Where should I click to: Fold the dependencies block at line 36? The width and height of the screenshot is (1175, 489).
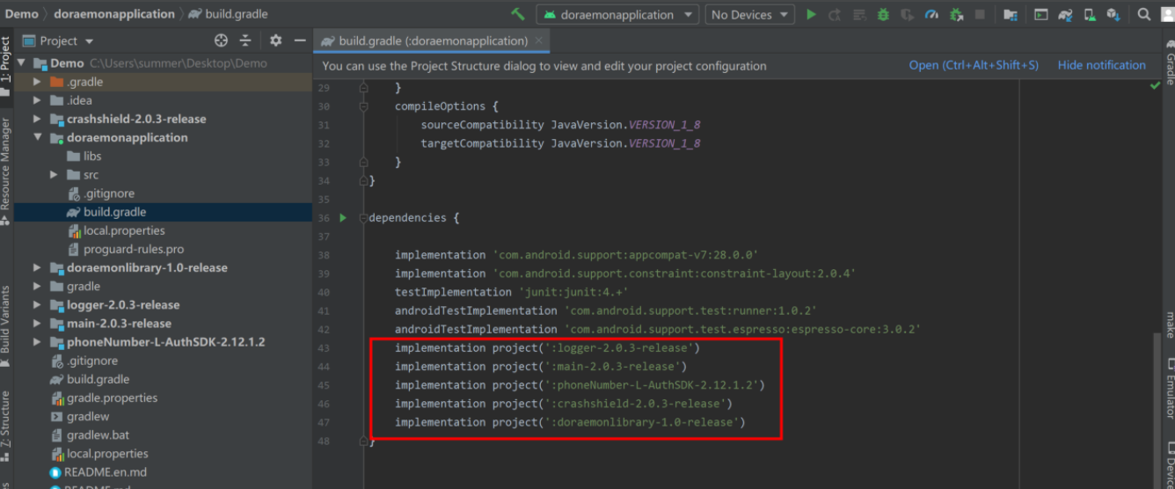[363, 217]
